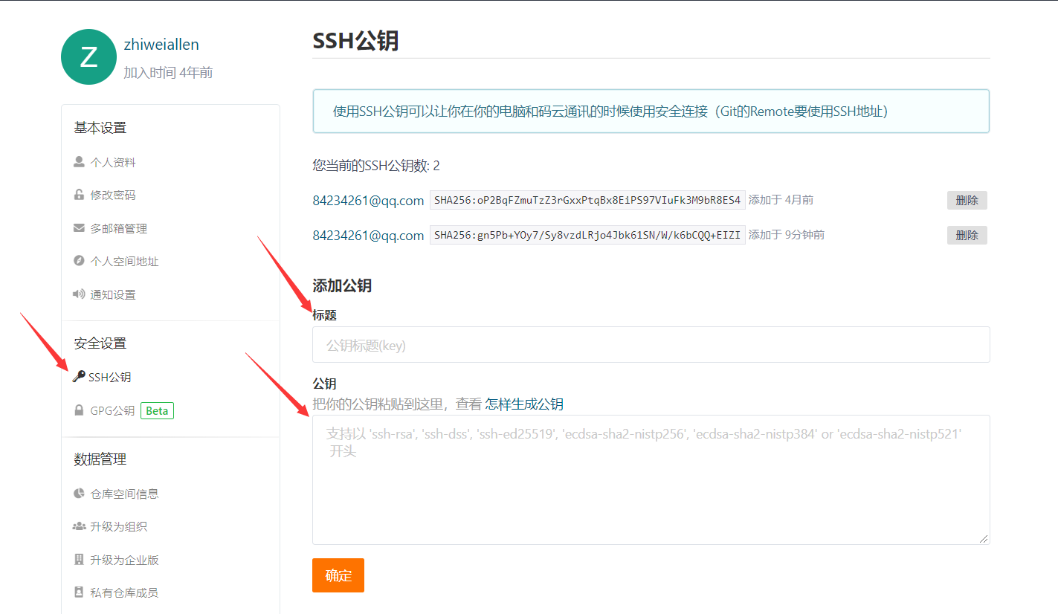Select the SSH公钥 key icon in sidebar
1058x614 pixels.
click(x=79, y=376)
